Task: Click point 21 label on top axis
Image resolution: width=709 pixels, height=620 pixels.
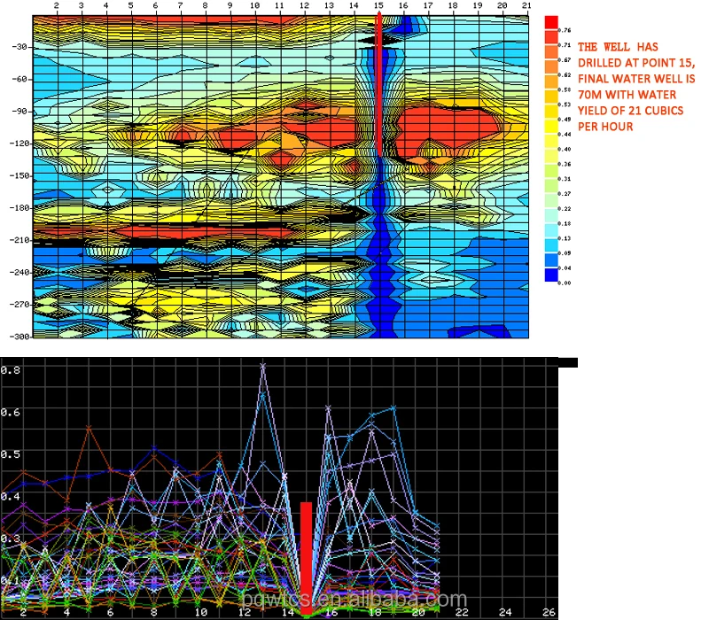Action: (526, 5)
